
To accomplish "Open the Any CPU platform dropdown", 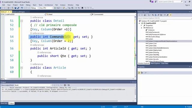I will [x=46, y=8].
